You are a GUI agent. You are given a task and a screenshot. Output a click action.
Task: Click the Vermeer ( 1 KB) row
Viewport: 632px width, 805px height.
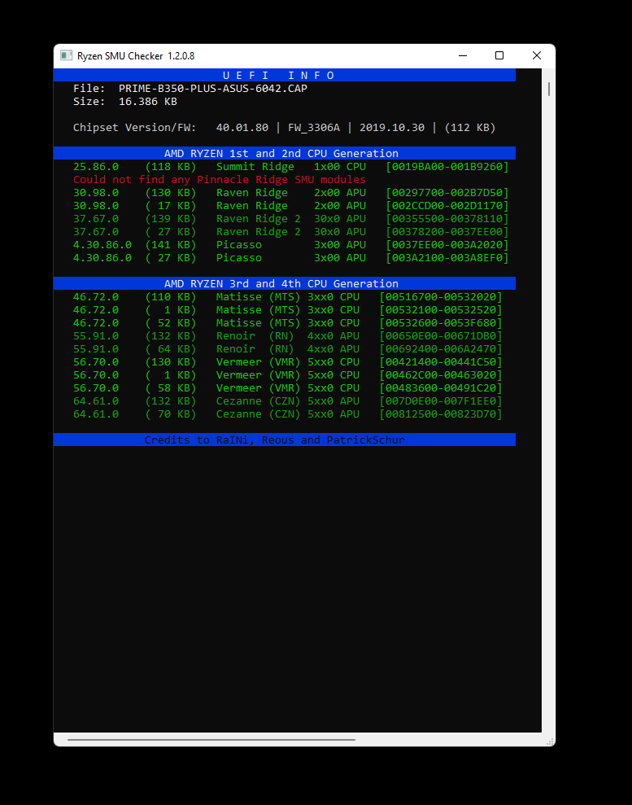[x=288, y=374]
